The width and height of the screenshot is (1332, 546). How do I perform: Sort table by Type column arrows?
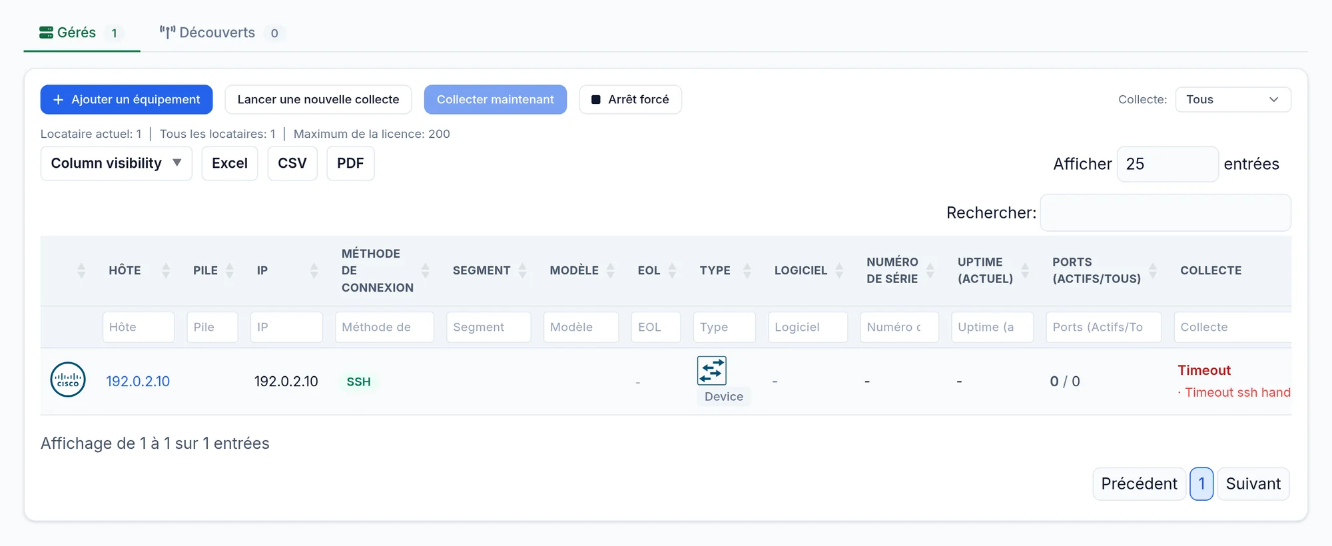(x=747, y=270)
